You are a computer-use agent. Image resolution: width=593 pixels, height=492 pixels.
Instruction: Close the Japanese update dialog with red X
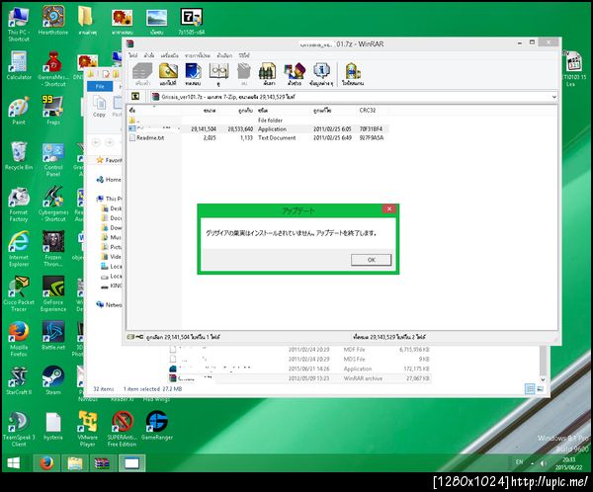389,208
